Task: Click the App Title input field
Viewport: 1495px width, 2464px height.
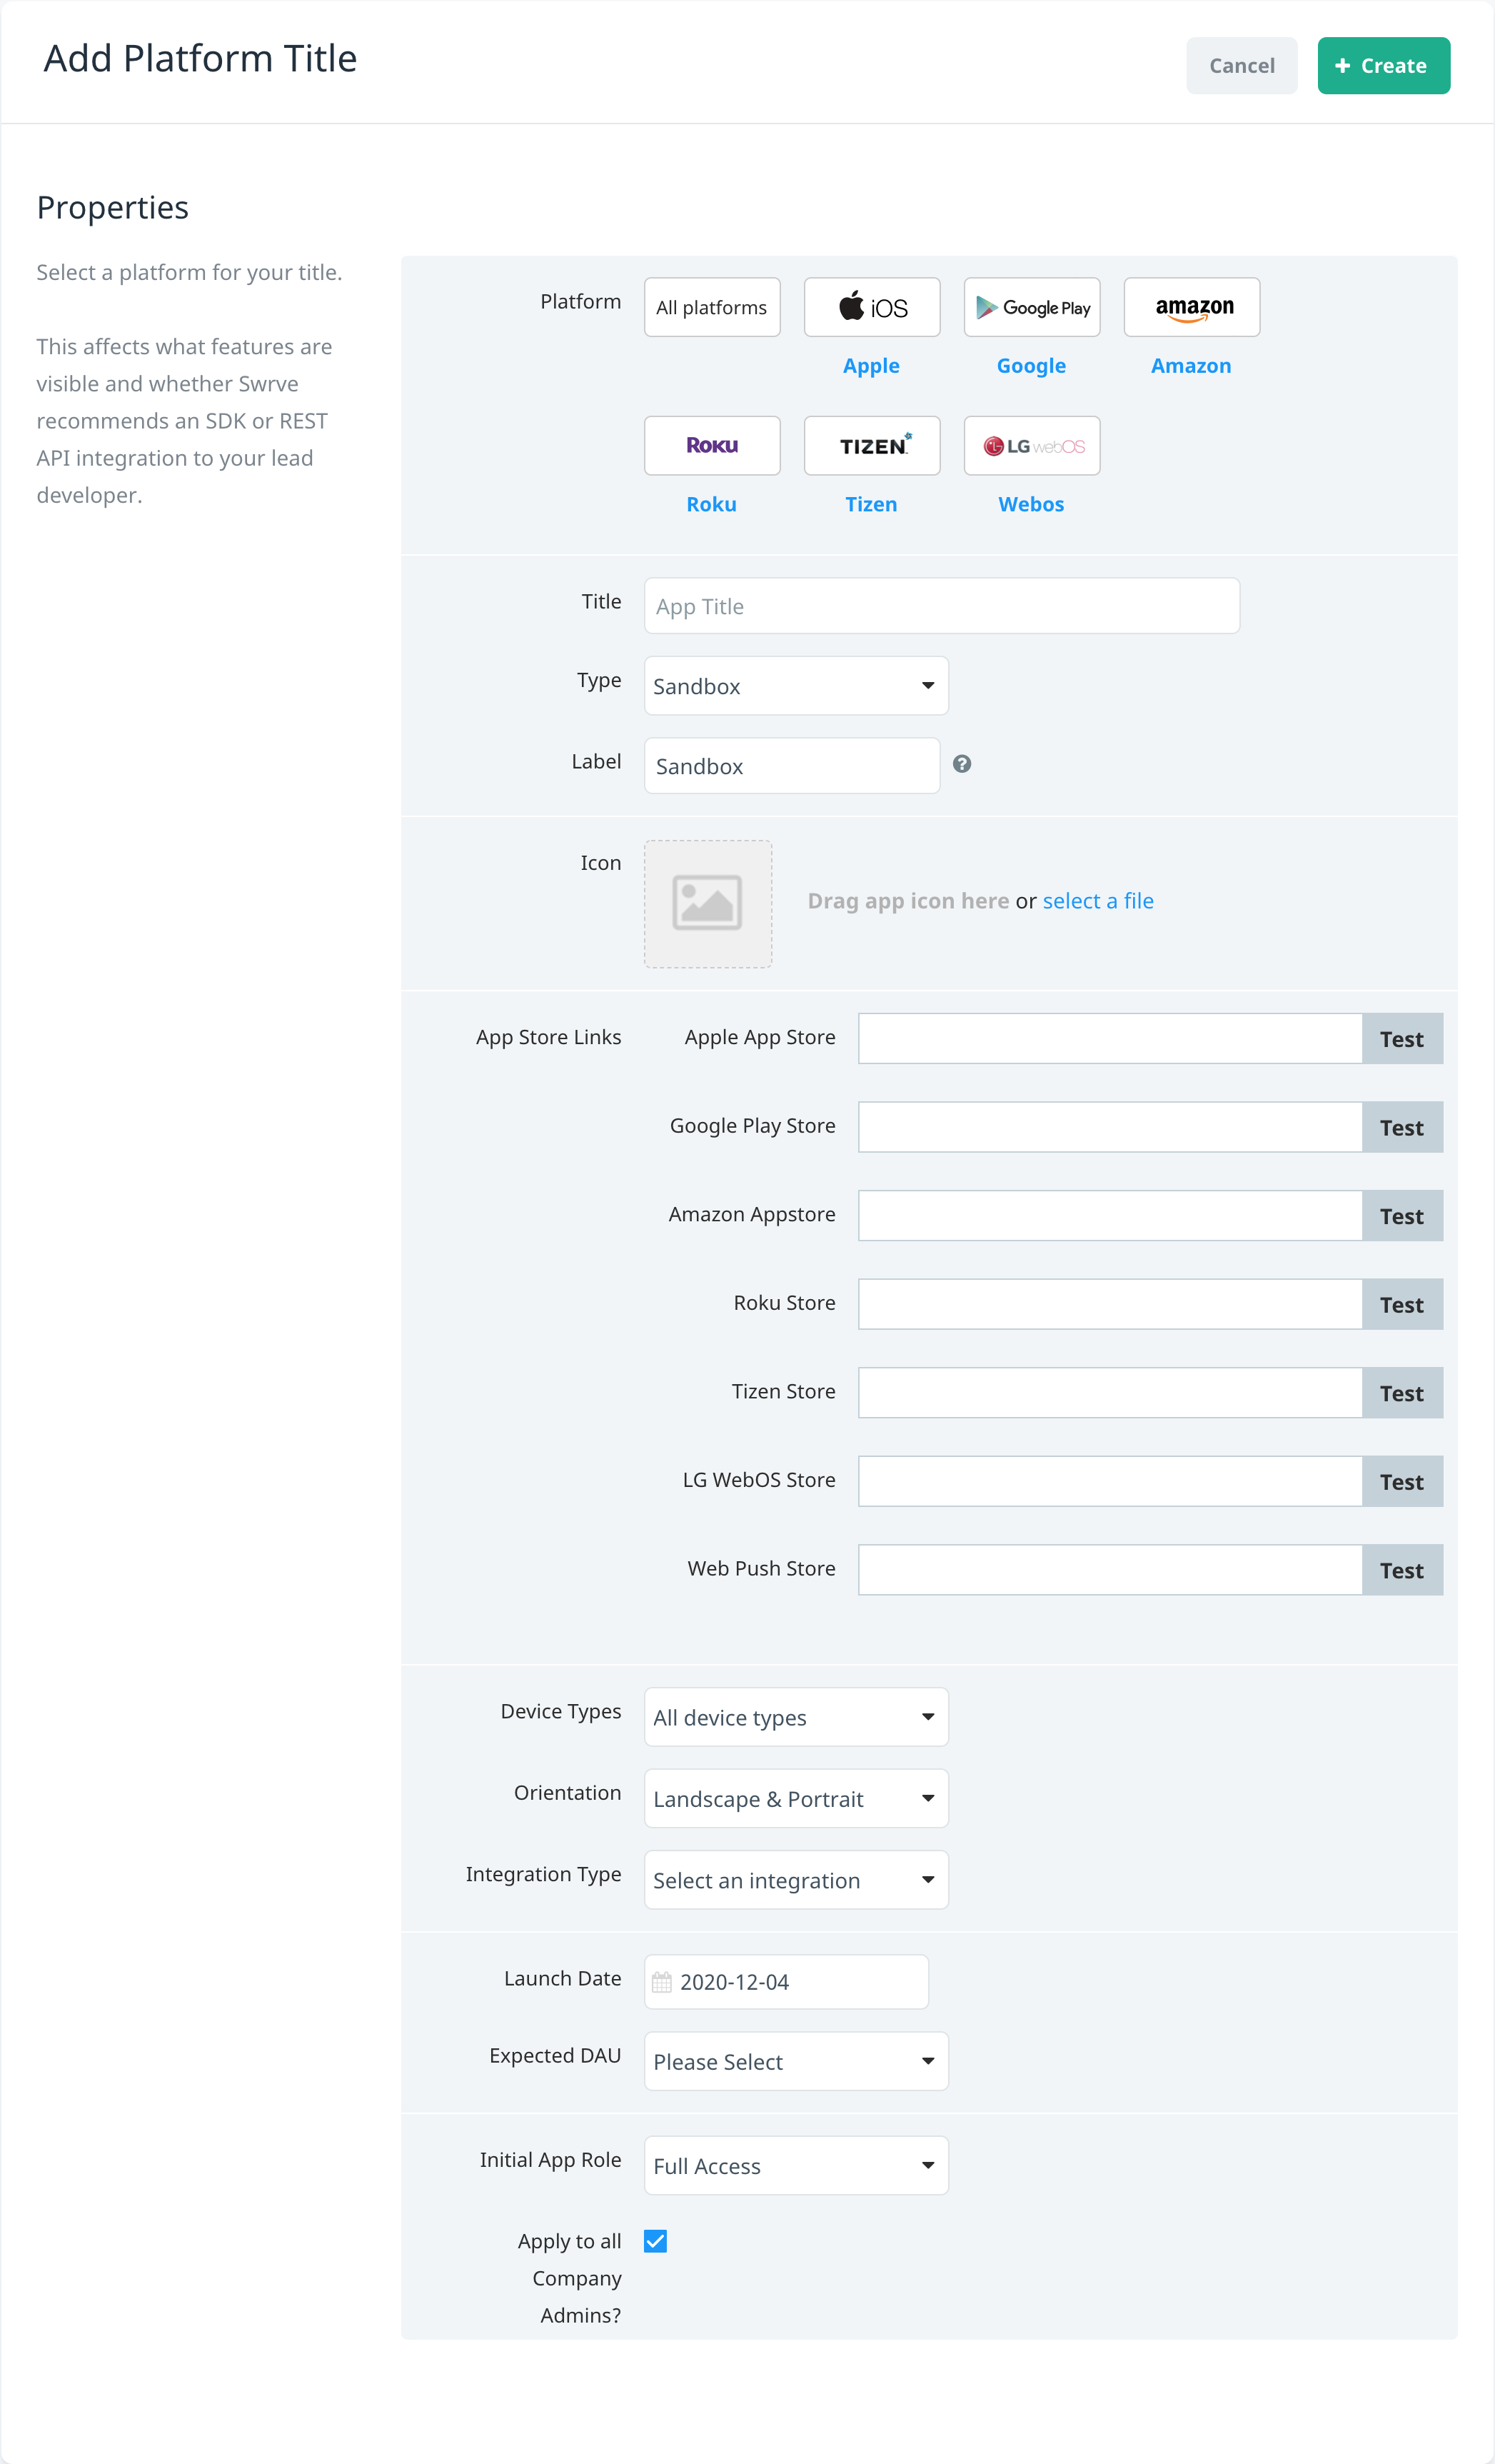Action: click(x=942, y=606)
